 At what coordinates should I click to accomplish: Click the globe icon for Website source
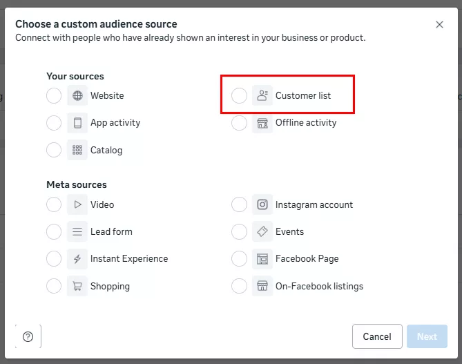77,96
